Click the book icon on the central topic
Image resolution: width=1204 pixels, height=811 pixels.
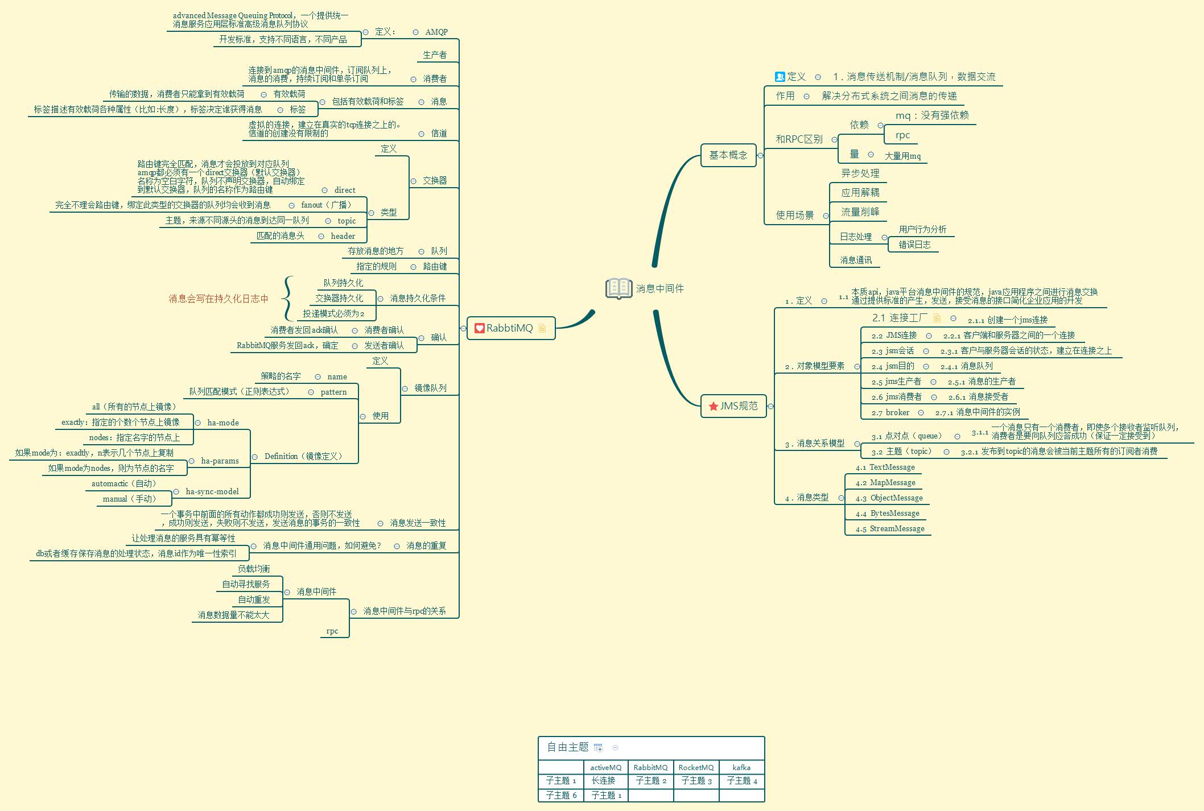coord(619,288)
